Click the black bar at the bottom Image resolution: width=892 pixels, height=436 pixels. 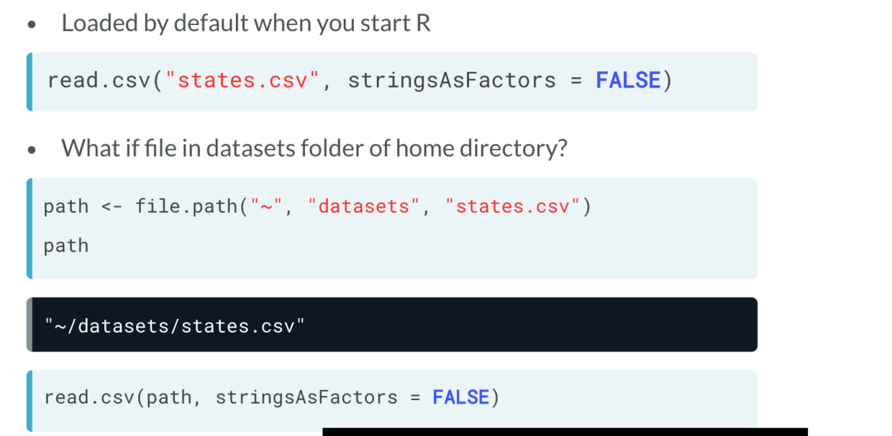tap(565, 432)
